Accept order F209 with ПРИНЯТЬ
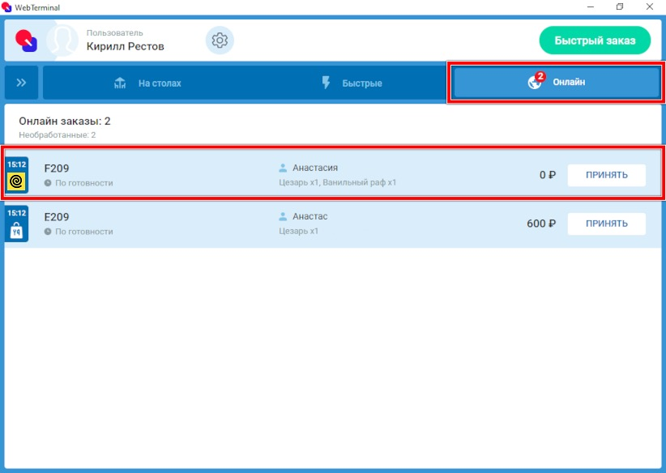Viewport: 666px width, 473px height. 607,175
